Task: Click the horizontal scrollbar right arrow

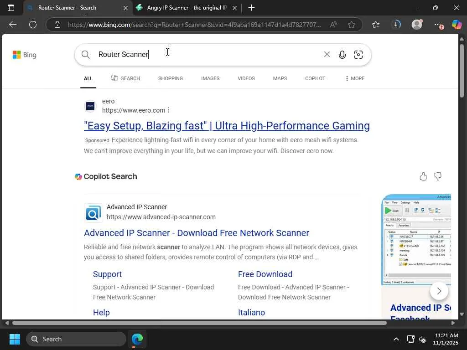Action: point(453,323)
